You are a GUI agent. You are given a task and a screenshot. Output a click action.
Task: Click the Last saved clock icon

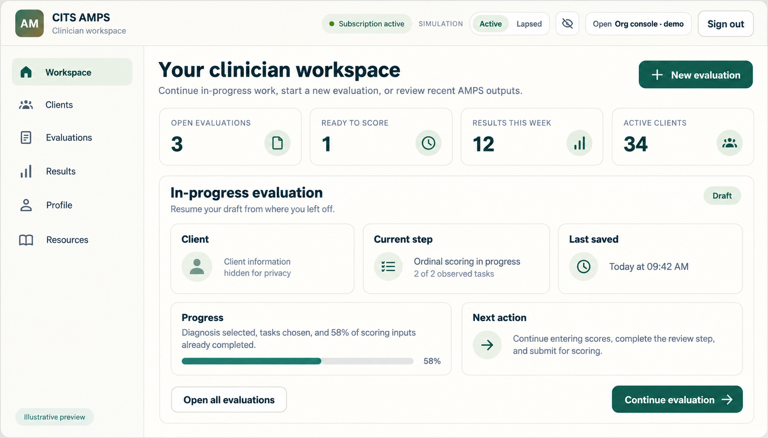583,267
